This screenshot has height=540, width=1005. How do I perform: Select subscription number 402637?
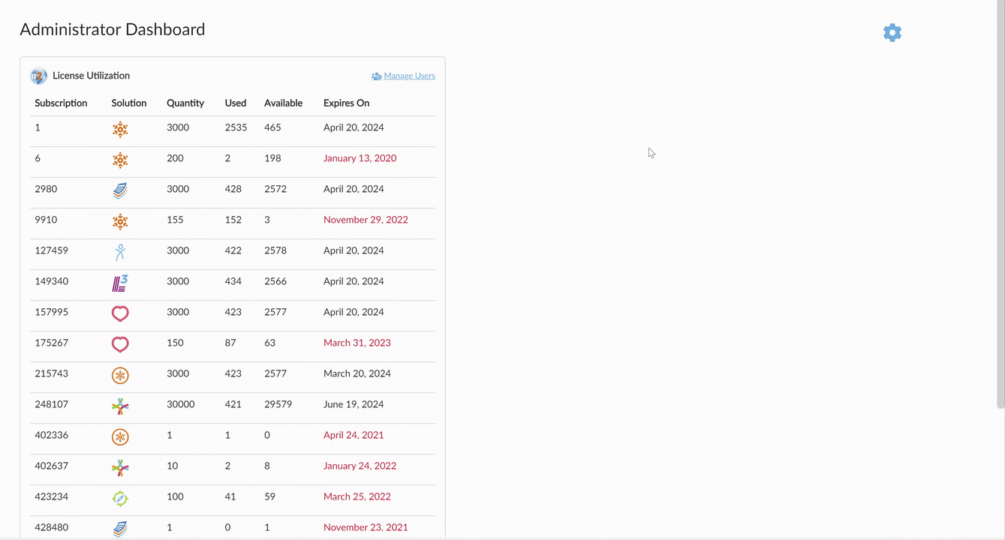(51, 466)
